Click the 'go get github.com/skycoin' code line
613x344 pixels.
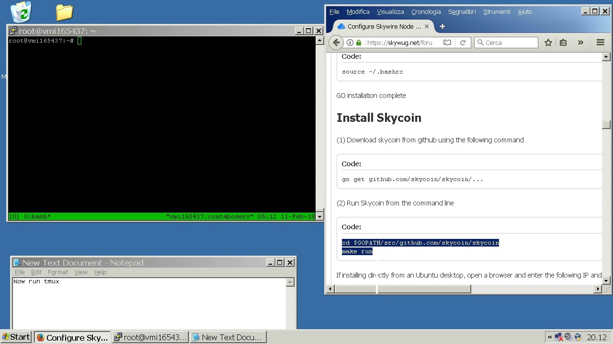pos(412,179)
